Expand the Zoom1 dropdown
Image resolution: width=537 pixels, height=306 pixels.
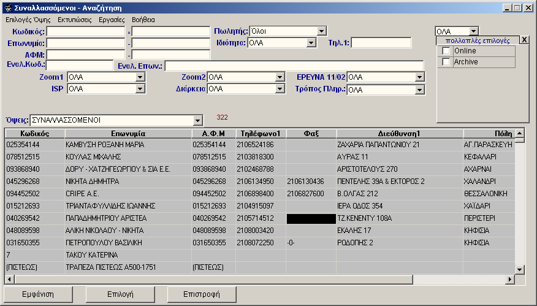[x=140, y=77]
